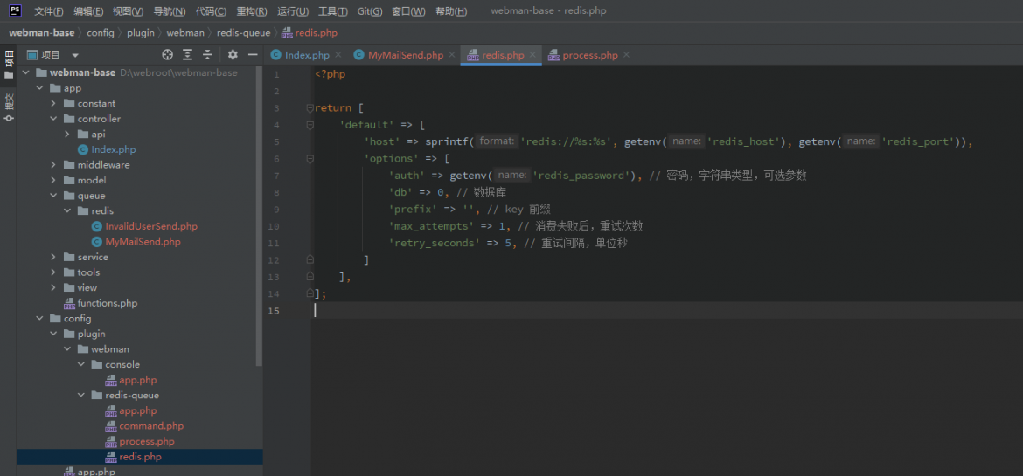
Task: Collapse the controller folder chevron
Action: tap(52, 119)
